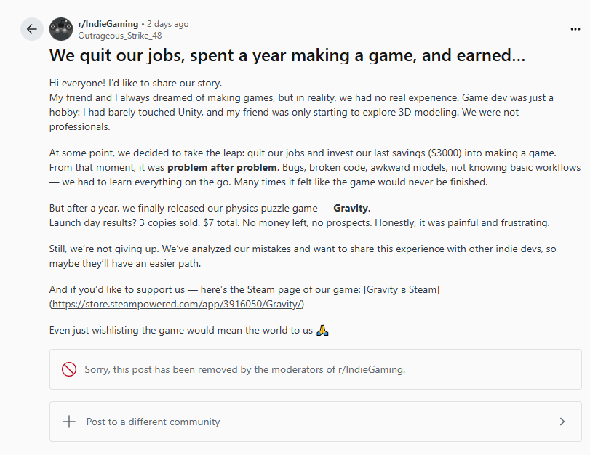Click the back arrow button
The height and width of the screenshot is (455, 590).
[x=31, y=29]
